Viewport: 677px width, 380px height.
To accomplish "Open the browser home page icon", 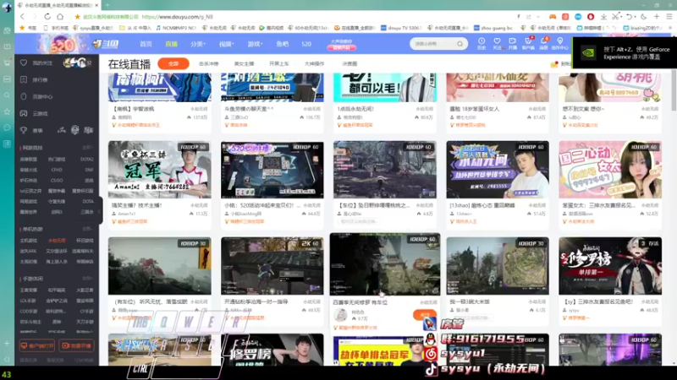I will coord(60,17).
